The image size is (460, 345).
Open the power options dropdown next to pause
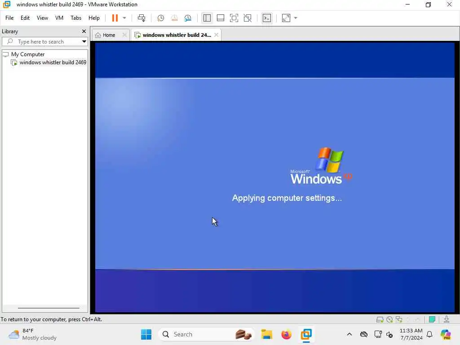click(x=124, y=18)
